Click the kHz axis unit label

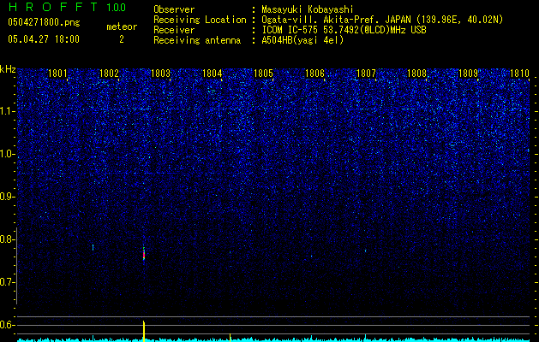tap(8, 69)
